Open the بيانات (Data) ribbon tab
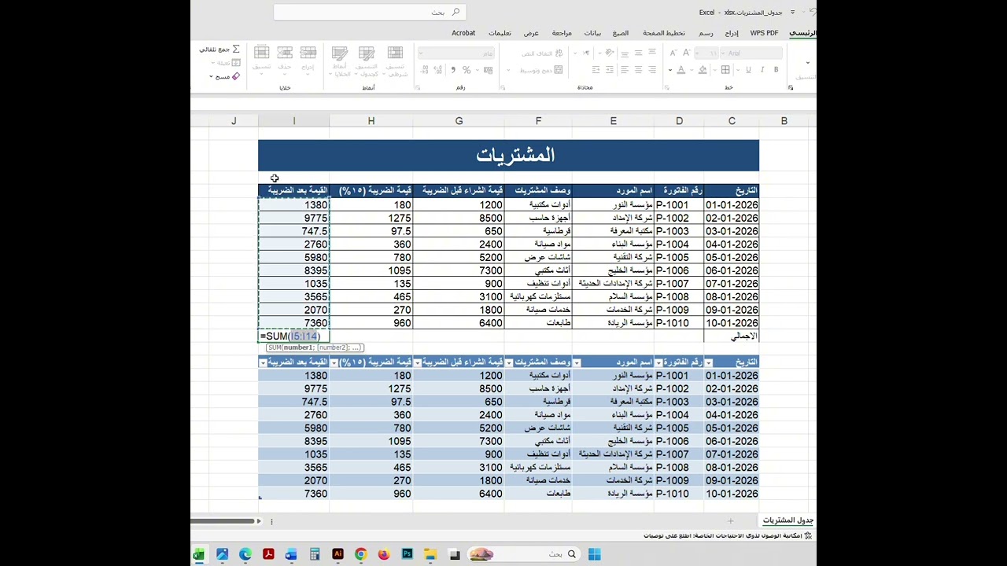 coord(592,33)
